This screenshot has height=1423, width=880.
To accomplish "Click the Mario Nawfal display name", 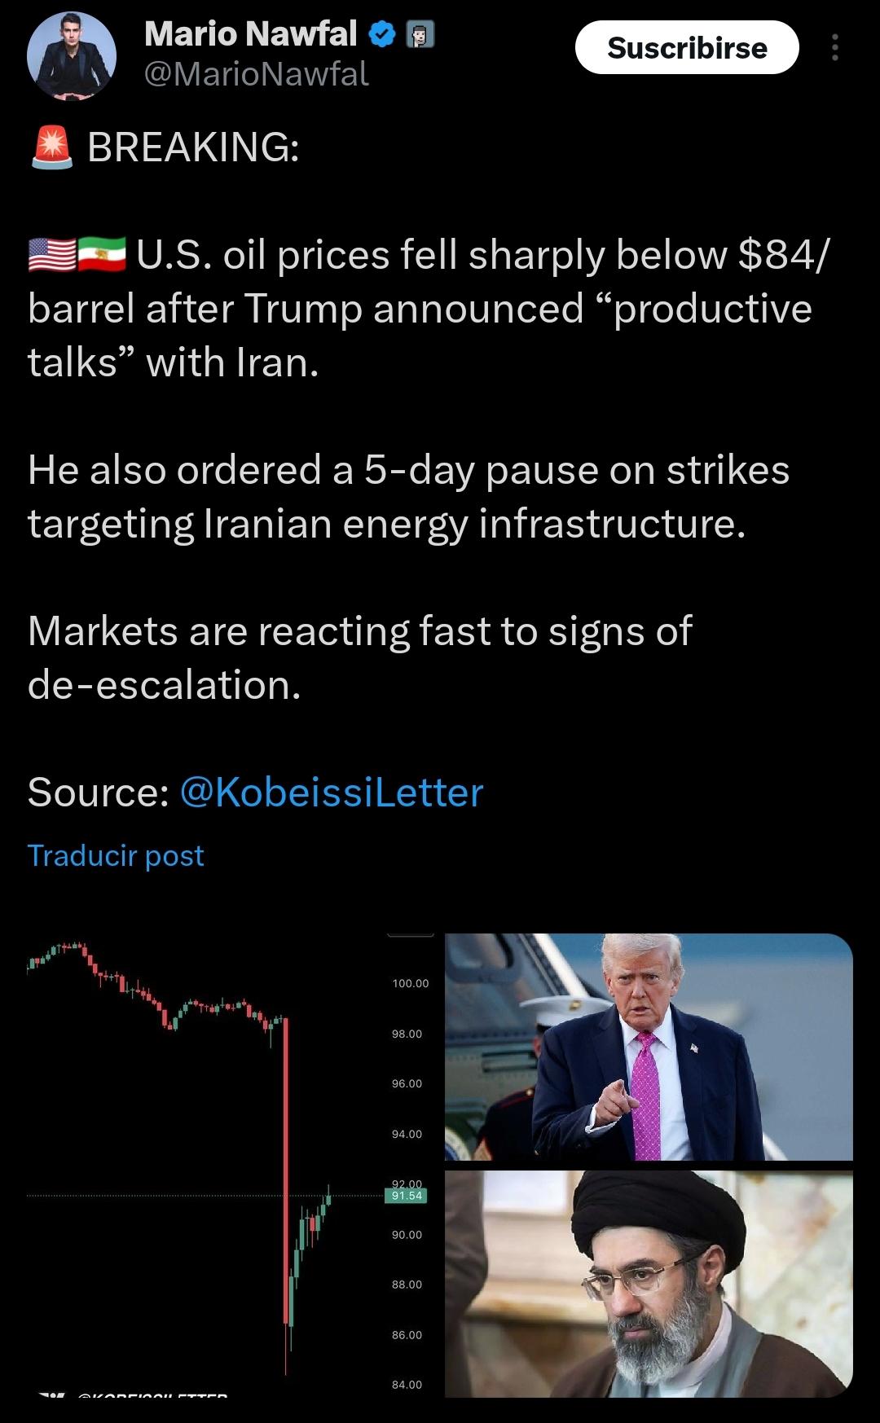I will click(x=250, y=34).
